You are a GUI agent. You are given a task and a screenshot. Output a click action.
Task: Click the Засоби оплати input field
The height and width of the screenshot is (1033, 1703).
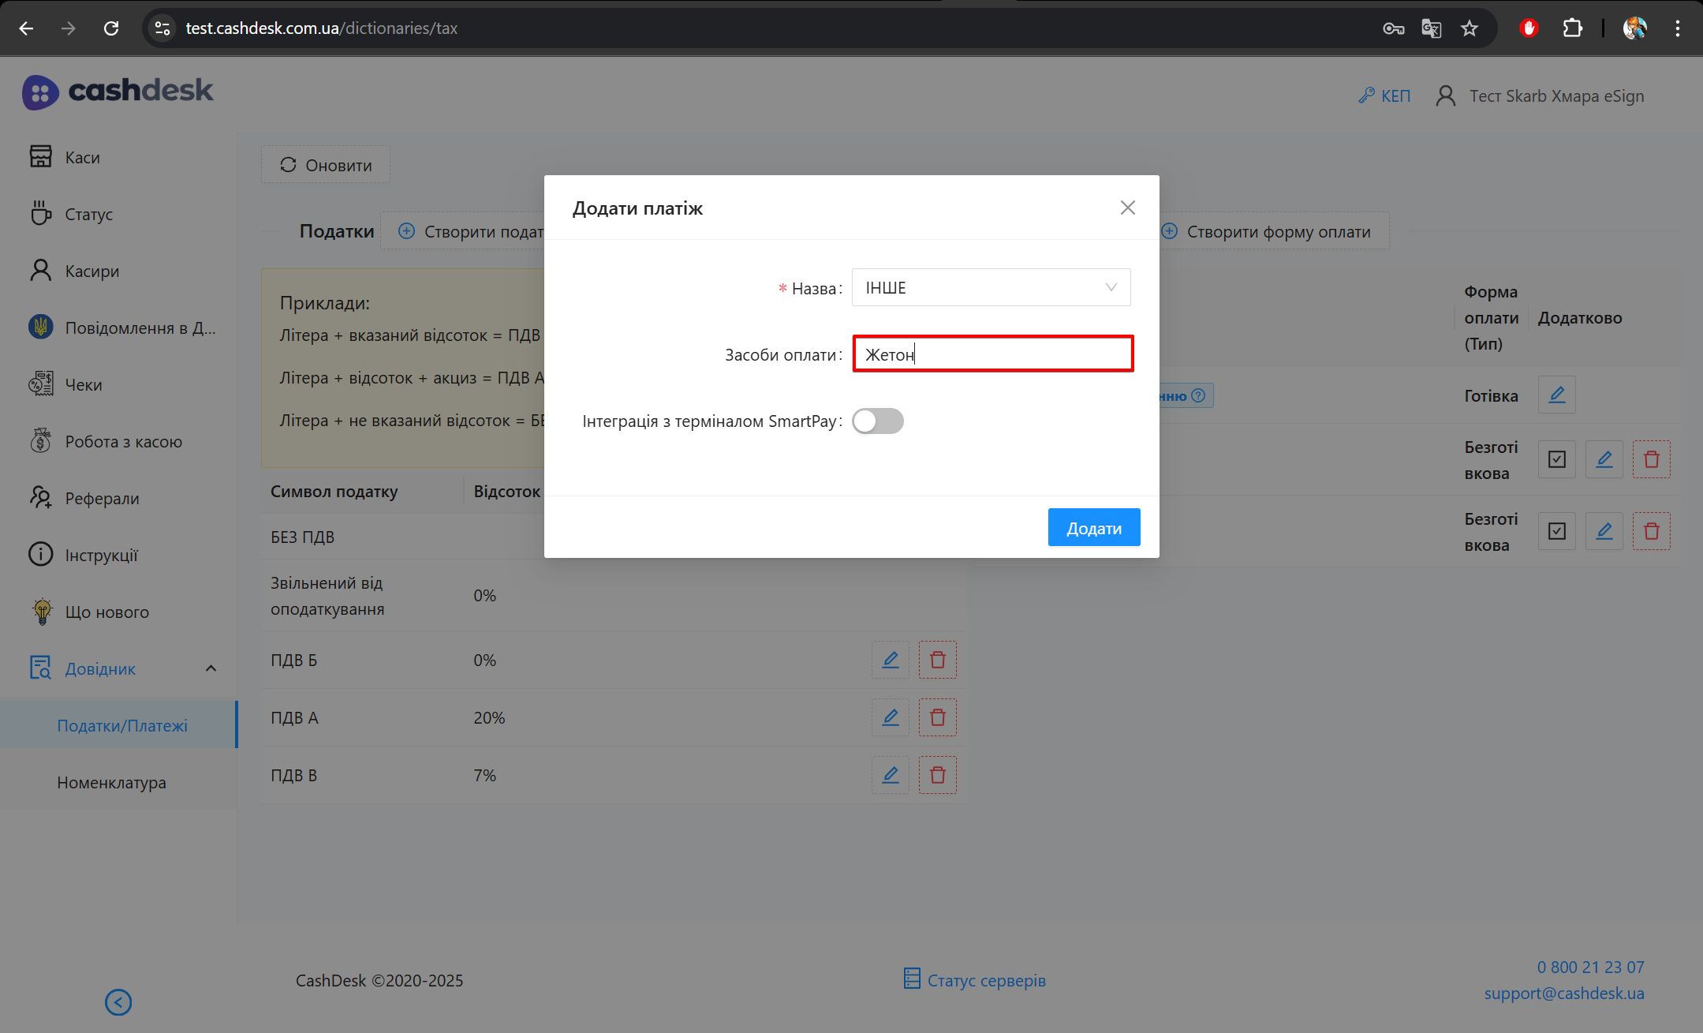coord(992,354)
